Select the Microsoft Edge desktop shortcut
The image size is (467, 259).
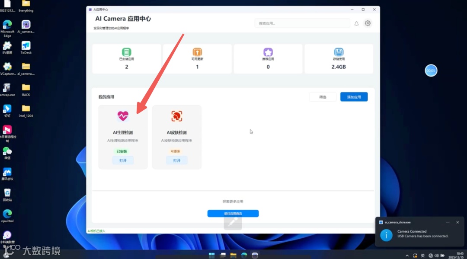coord(7,29)
